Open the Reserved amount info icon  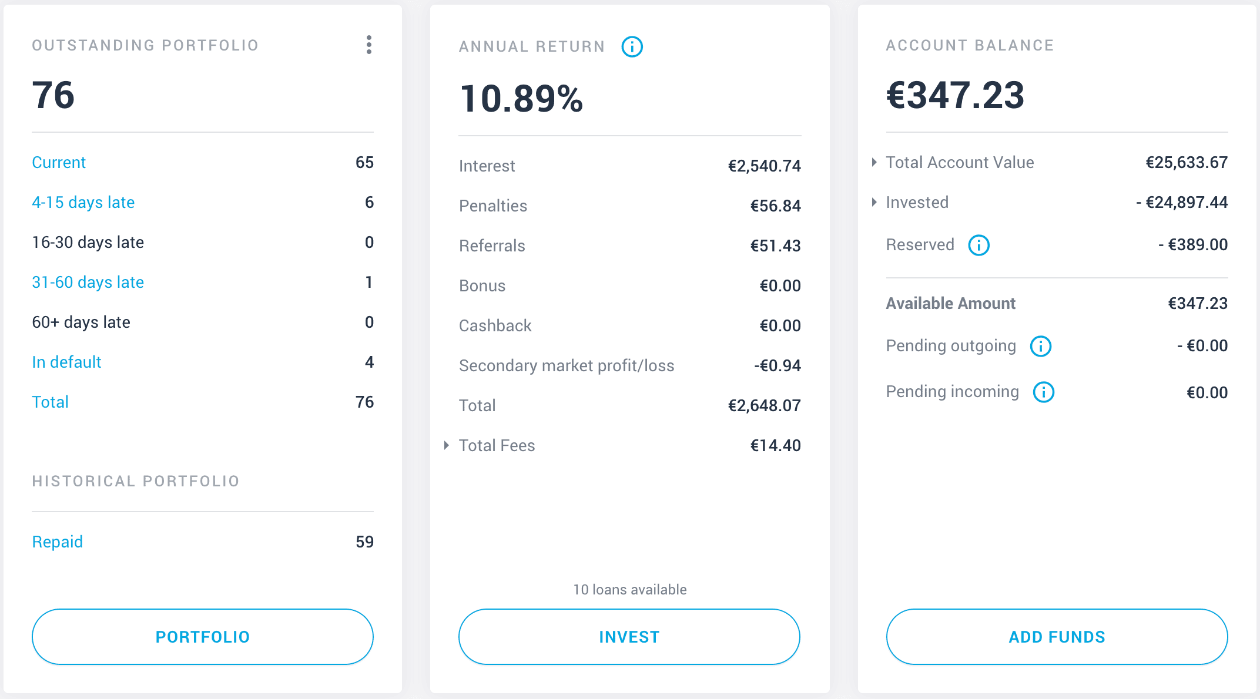click(x=979, y=245)
